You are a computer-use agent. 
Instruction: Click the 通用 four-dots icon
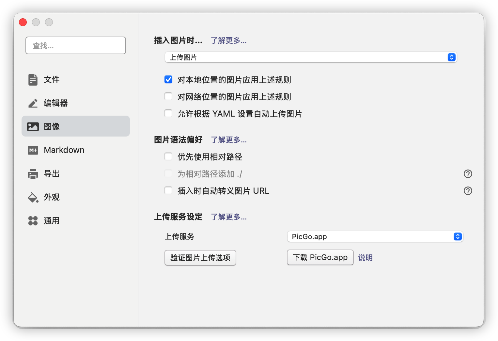click(x=33, y=221)
